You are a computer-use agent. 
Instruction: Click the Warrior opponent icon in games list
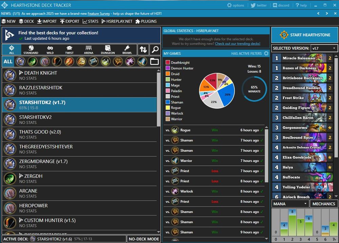[175, 161]
